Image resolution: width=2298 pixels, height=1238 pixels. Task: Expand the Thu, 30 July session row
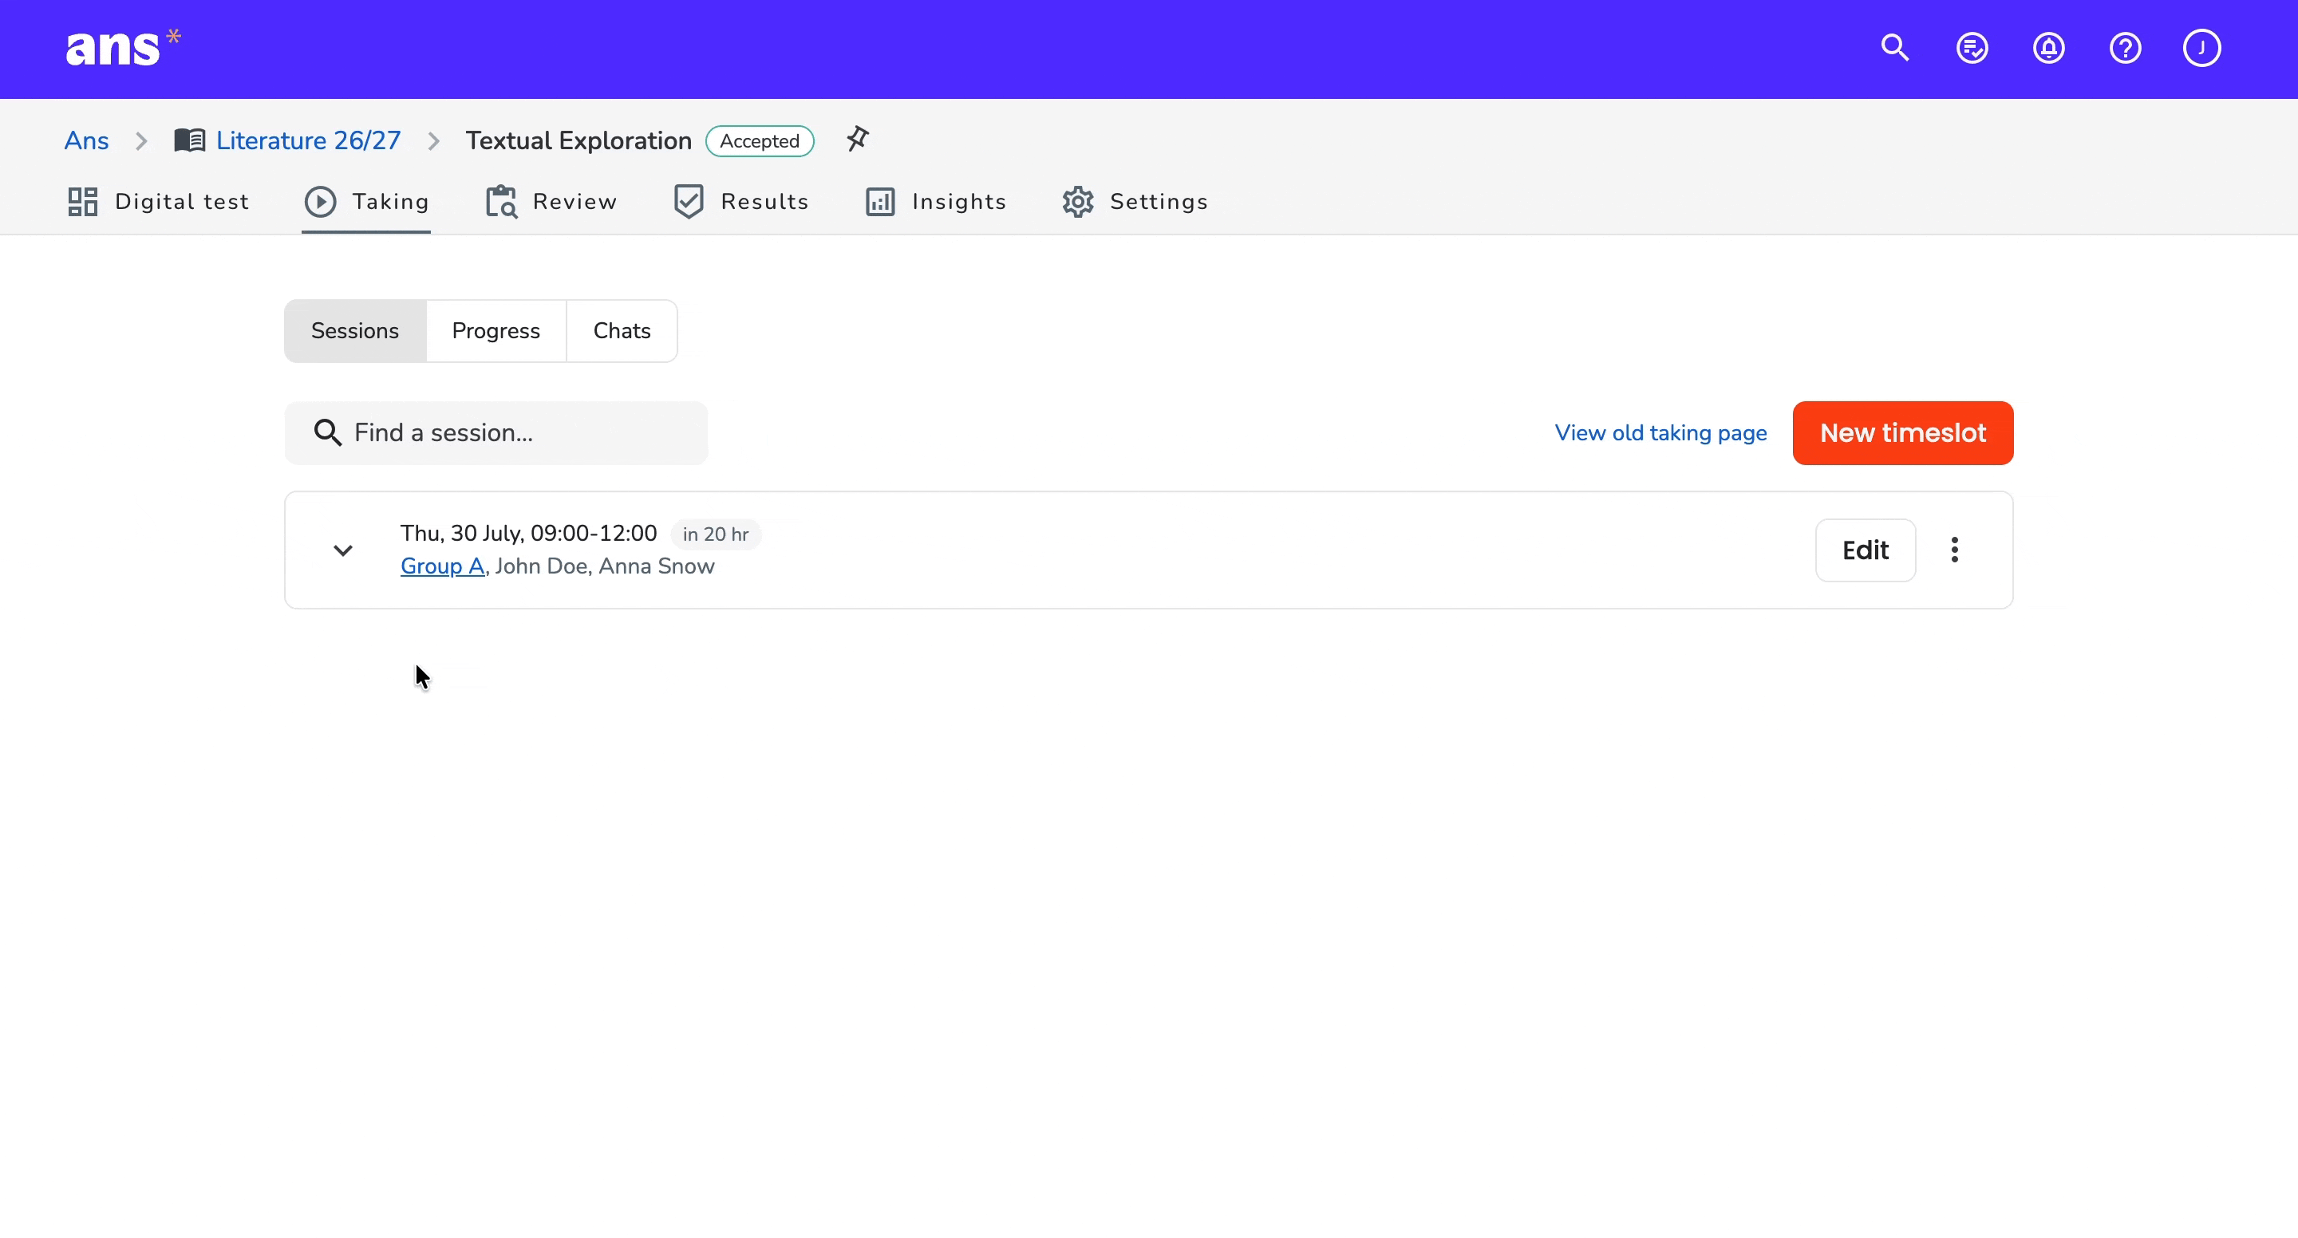342,550
